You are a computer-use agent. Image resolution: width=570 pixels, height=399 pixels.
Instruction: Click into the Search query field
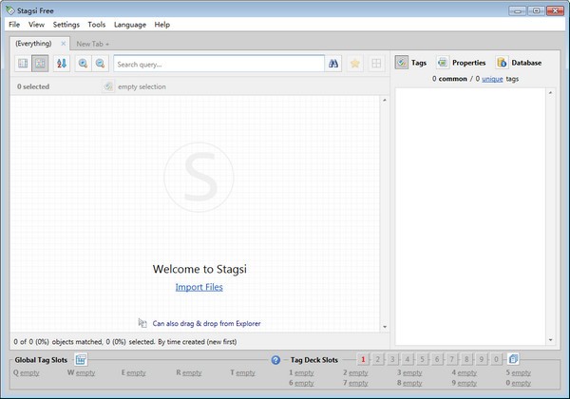(218, 64)
